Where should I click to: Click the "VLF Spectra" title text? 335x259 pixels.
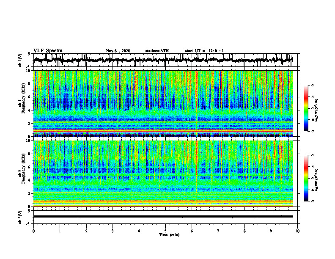tap(48, 51)
